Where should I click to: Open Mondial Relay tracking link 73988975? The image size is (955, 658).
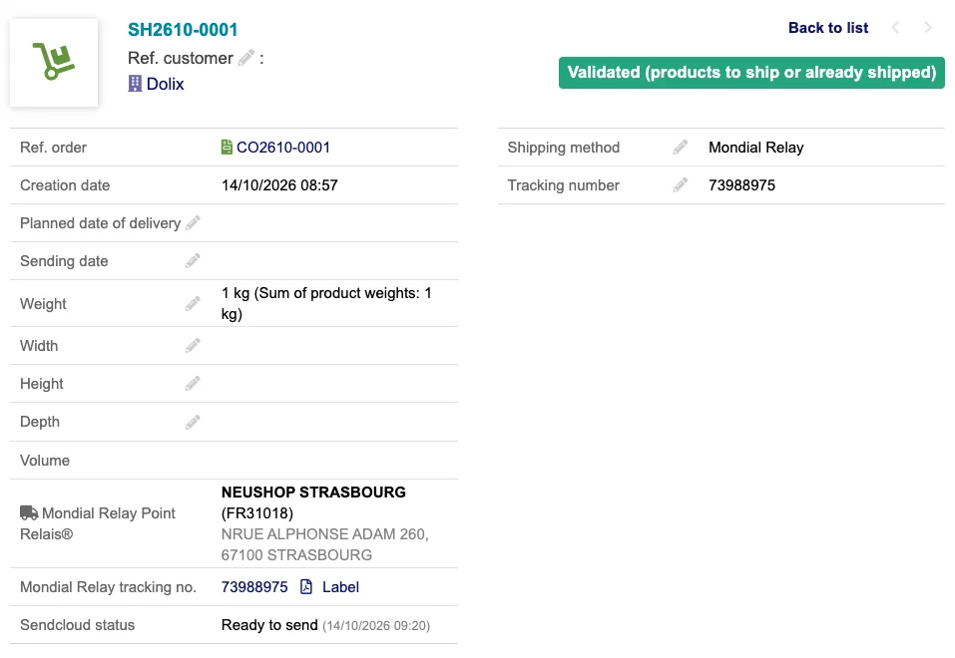point(254,587)
